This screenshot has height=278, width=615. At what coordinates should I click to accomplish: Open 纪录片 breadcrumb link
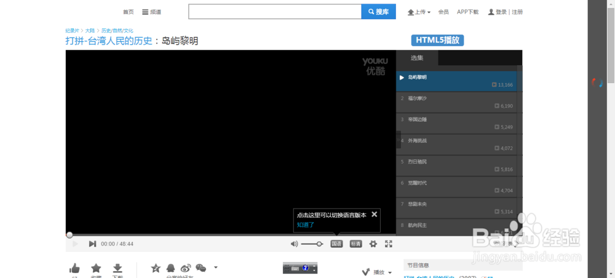[72, 30]
